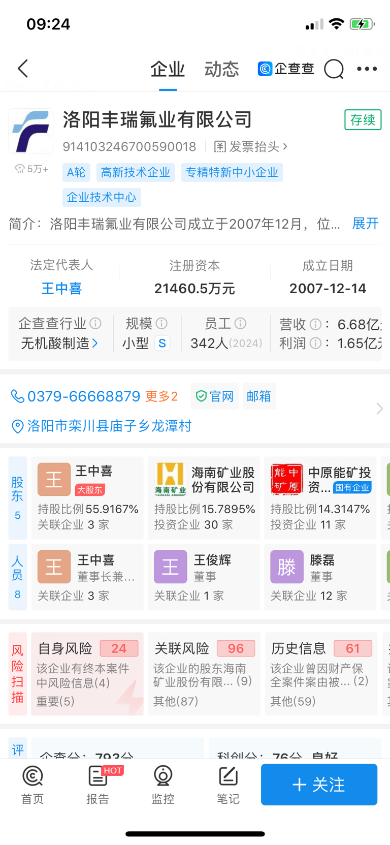Show 更多2 additional phone numbers

point(161,396)
